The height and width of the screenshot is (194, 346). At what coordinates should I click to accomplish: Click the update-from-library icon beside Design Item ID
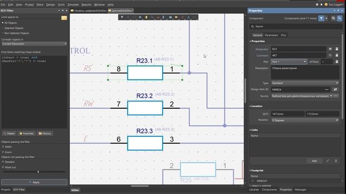[x=335, y=89]
